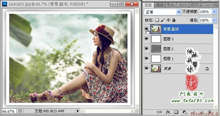Link layers using the chain icon
The width and height of the screenshot is (220, 116).
(x=159, y=112)
